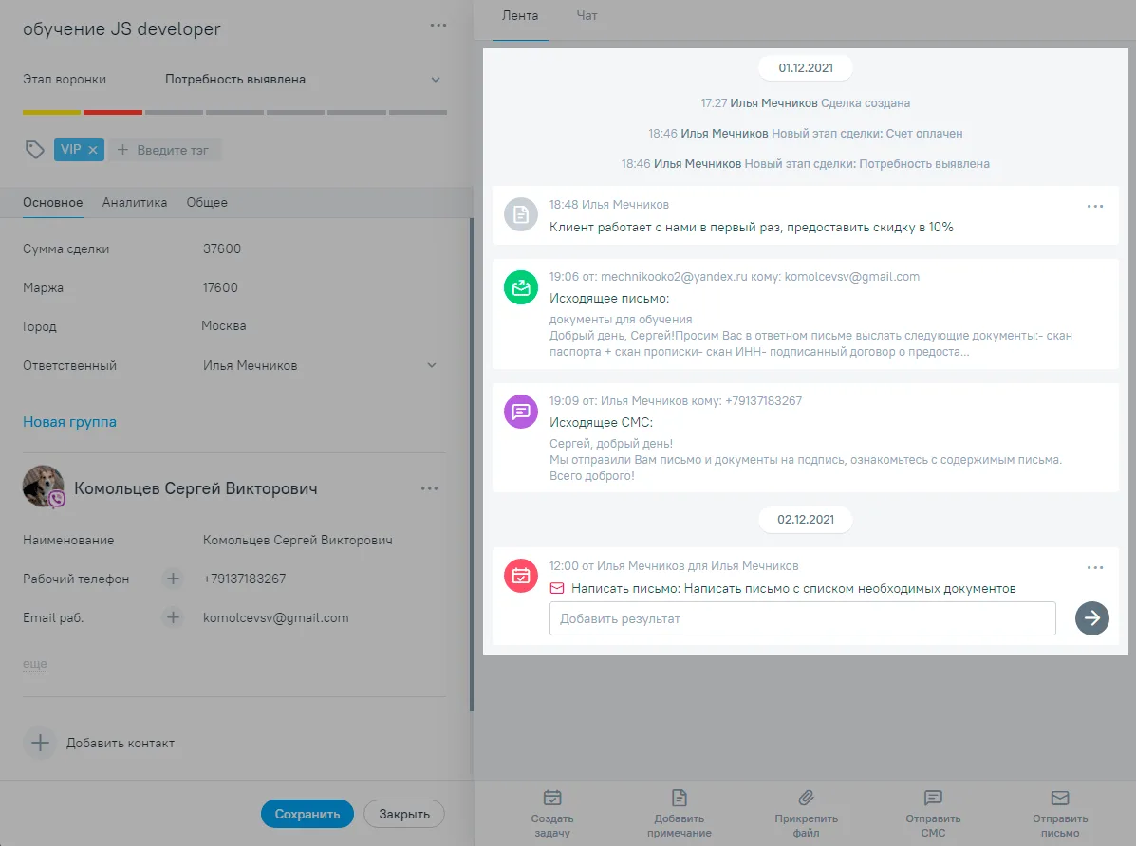Screen dimensions: 1136x846
Task: Open the deal title three-dots menu
Action: (x=438, y=26)
